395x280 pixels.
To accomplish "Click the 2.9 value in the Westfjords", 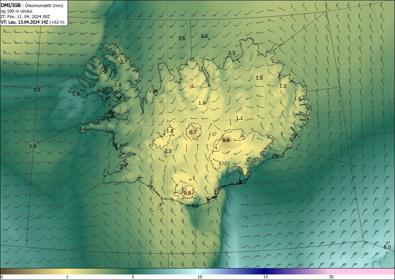I will [103, 72].
